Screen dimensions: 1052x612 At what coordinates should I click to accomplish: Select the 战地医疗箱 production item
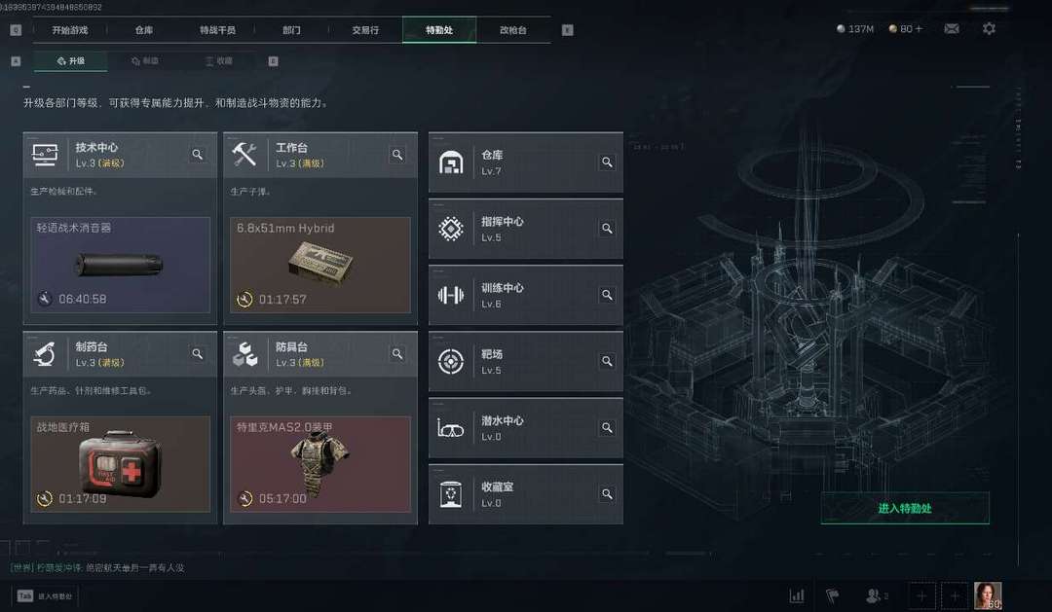120,464
